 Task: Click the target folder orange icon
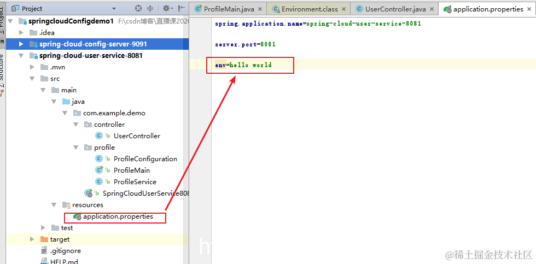[x=44, y=239]
